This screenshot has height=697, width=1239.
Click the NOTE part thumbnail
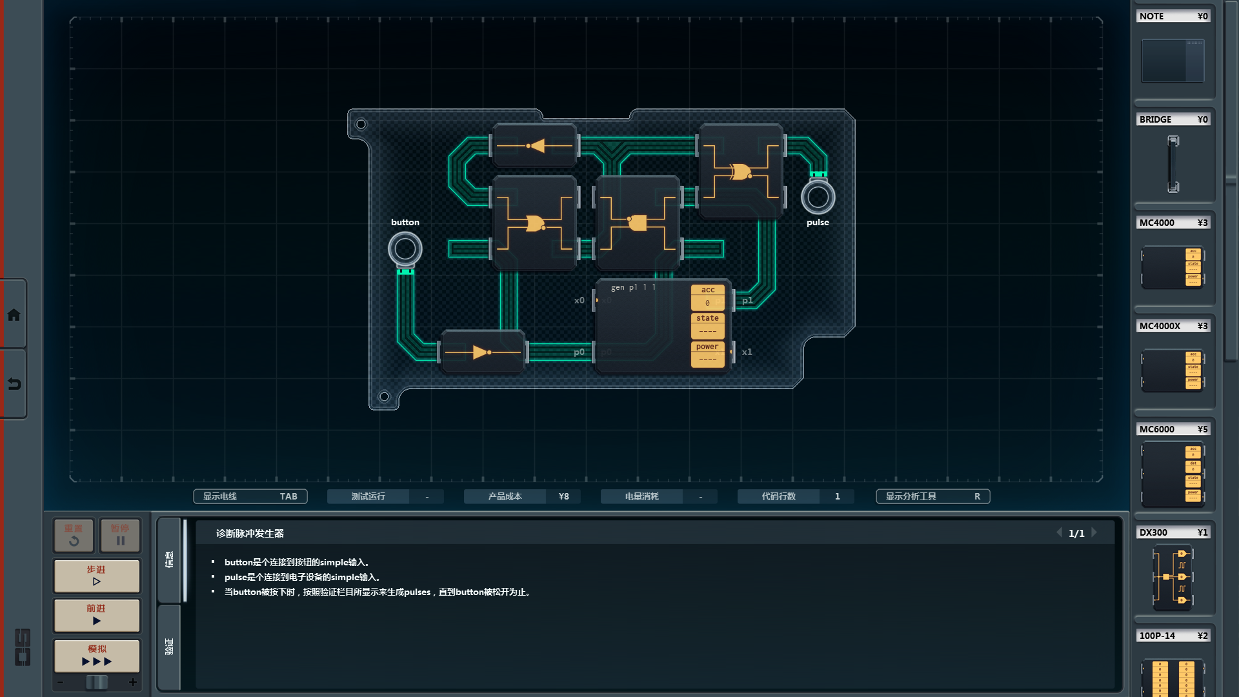(x=1173, y=61)
